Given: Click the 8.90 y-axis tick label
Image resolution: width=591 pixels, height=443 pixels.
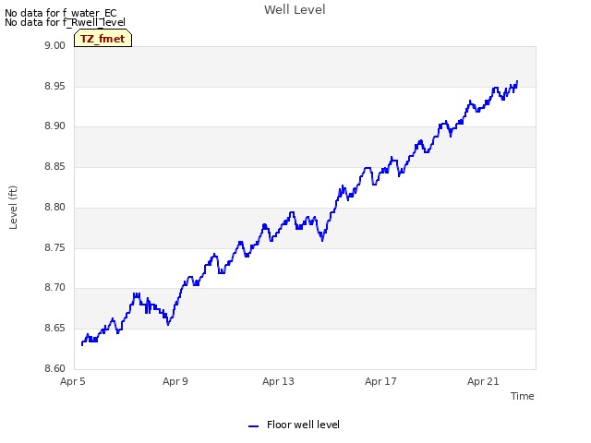Looking at the screenshot, I should coord(55,126).
